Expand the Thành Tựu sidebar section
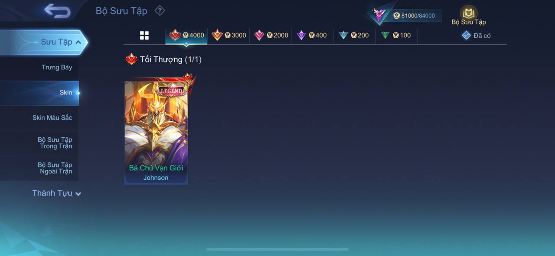Image resolution: width=555 pixels, height=256 pixels. 56,193
